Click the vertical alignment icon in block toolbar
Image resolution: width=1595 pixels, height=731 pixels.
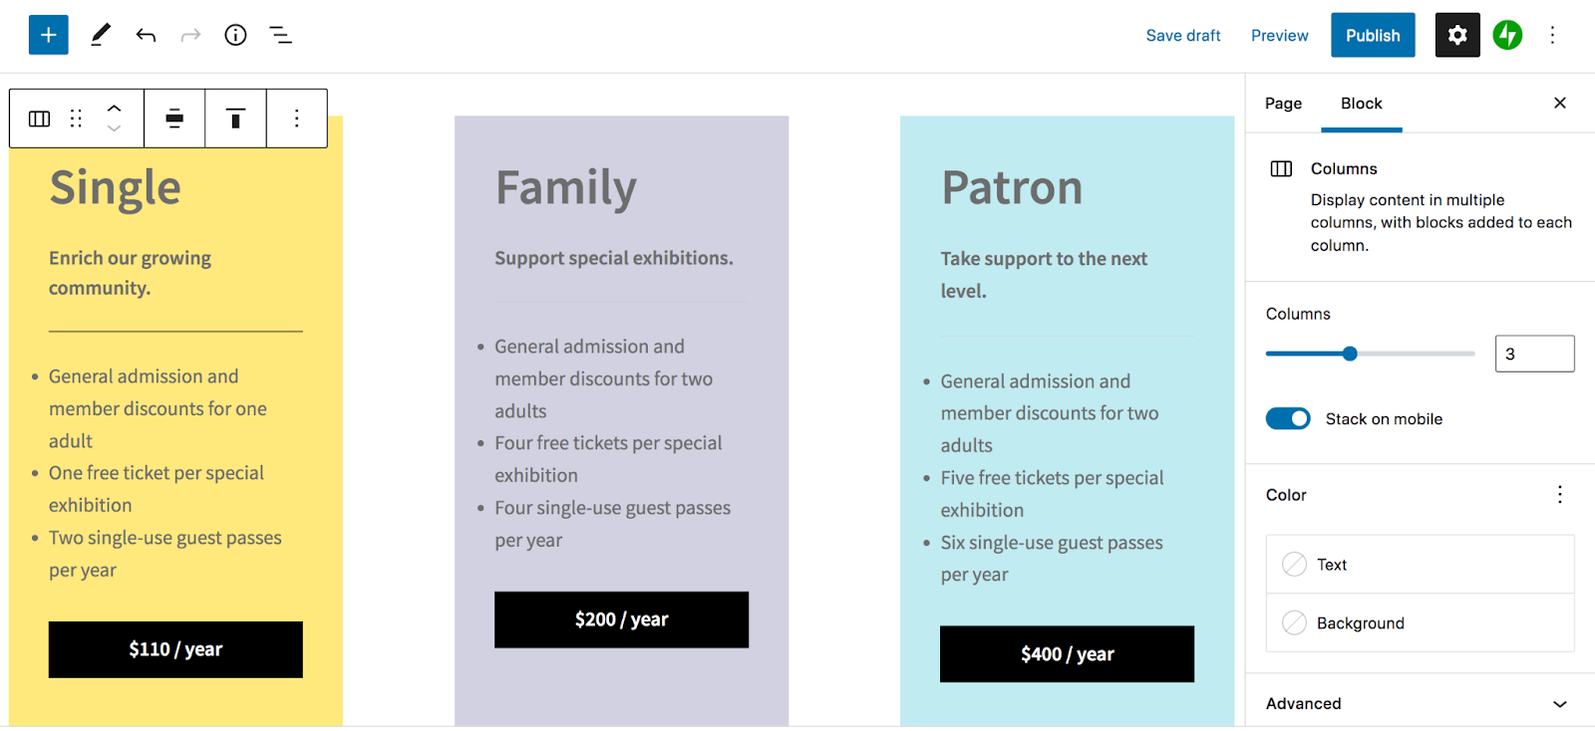tap(235, 118)
